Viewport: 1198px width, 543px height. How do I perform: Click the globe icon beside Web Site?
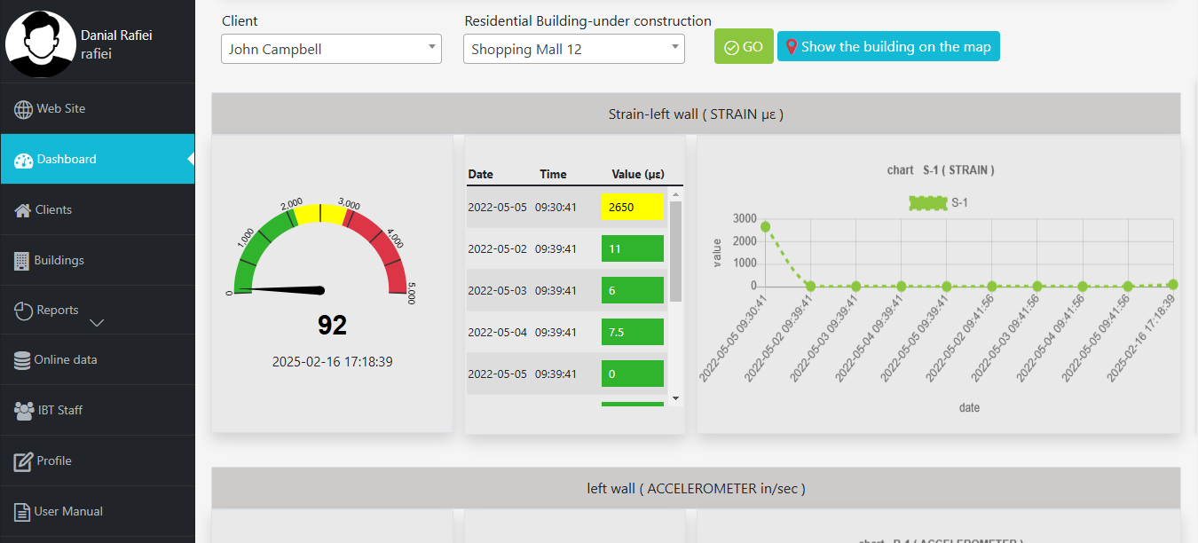point(23,109)
